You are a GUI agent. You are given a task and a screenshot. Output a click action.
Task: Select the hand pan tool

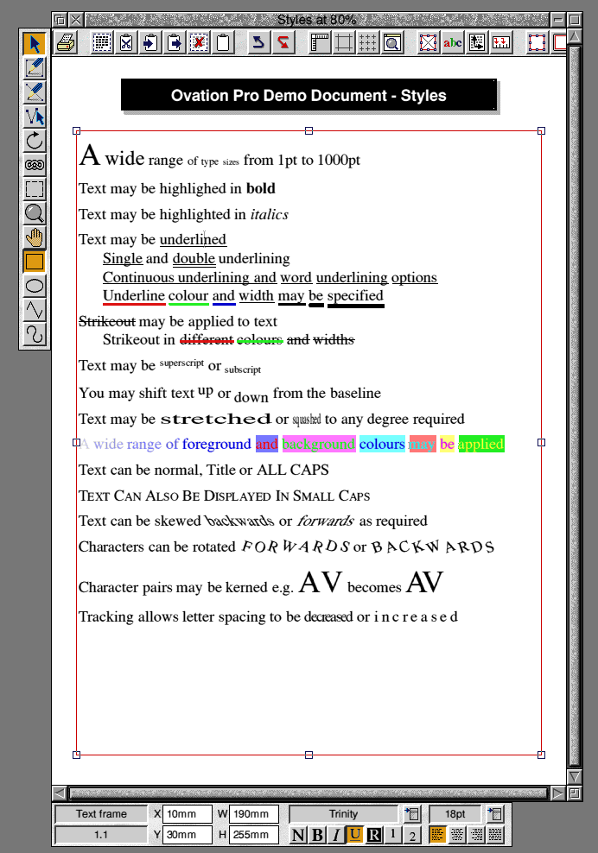tap(35, 237)
